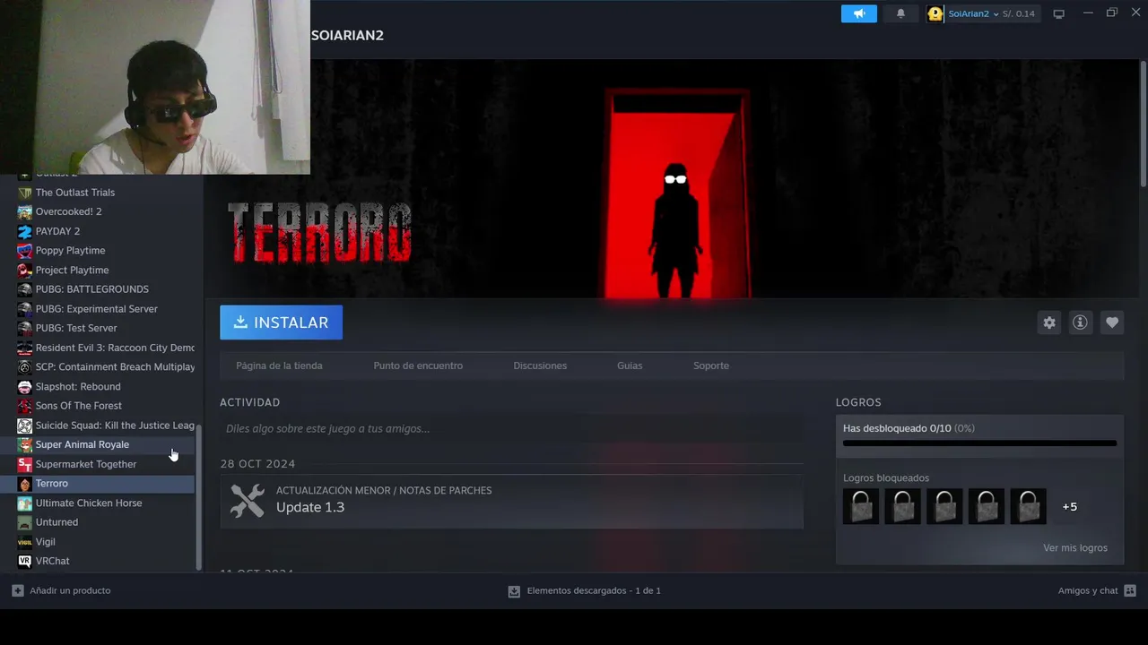The width and height of the screenshot is (1148, 645).
Task: Open the game settings gear icon
Action: pos(1049,322)
